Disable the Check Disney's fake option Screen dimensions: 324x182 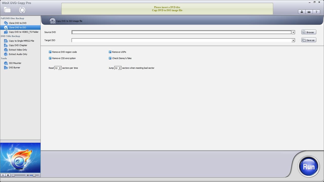pos(110,58)
